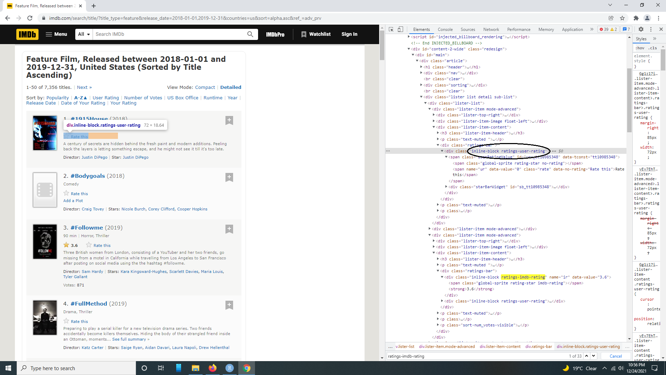Image resolution: width=666 pixels, height=375 pixels.
Task: Bookmark this page with star icon
Action: 622,18
